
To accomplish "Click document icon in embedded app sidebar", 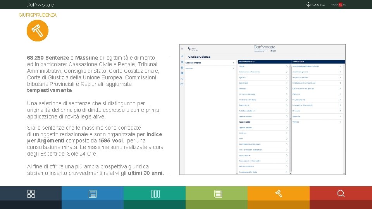I will click(182, 62).
